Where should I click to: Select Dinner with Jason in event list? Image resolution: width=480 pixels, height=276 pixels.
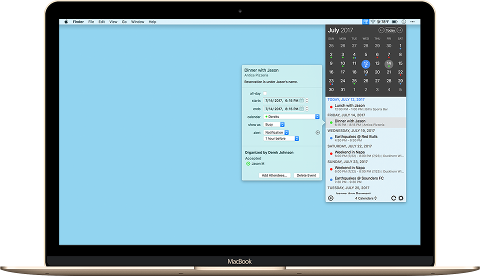pos(366,122)
